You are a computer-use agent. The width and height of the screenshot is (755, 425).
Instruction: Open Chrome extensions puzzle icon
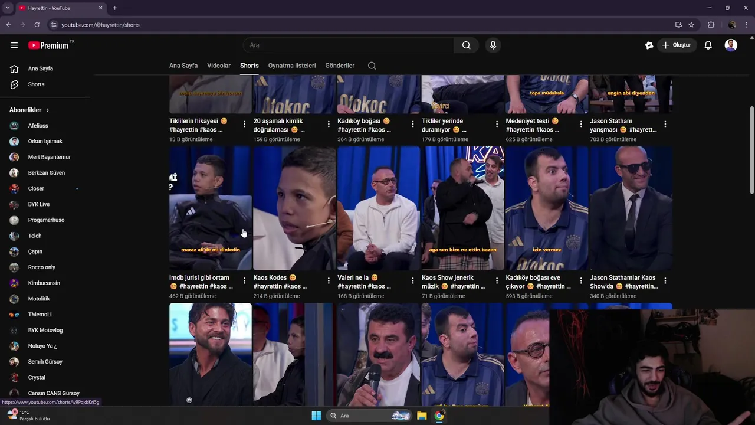[711, 25]
